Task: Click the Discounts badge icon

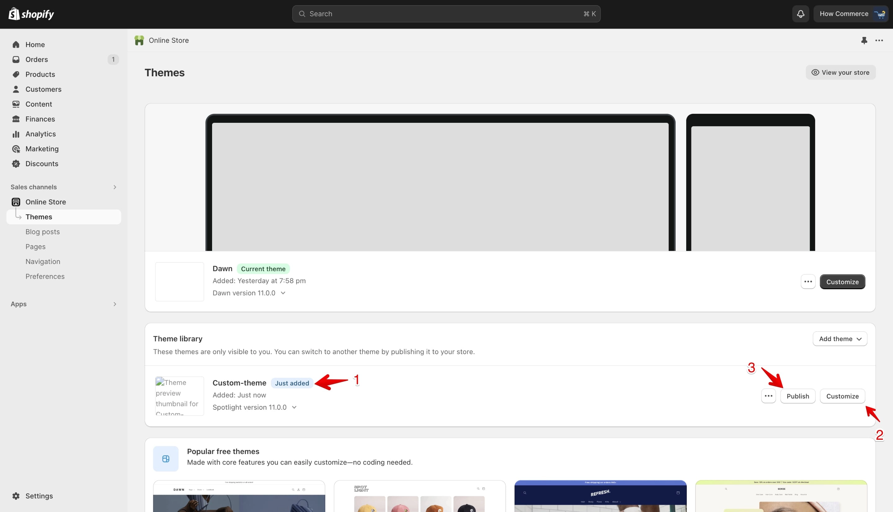Action: pos(16,163)
